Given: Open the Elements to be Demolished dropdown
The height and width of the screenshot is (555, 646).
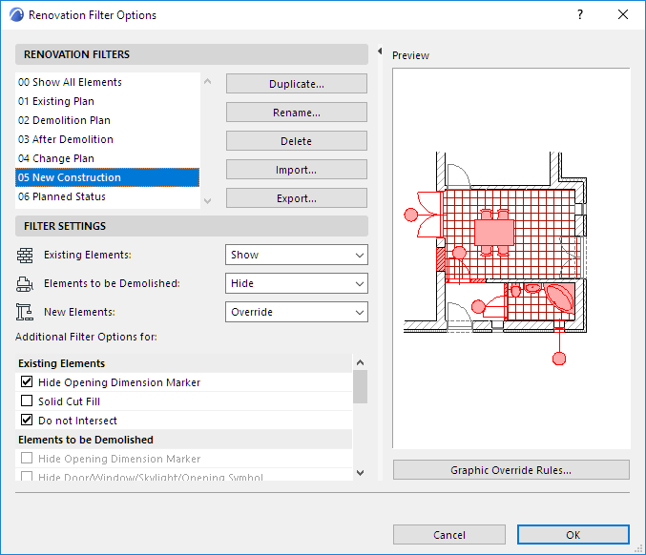Looking at the screenshot, I should pos(297,283).
